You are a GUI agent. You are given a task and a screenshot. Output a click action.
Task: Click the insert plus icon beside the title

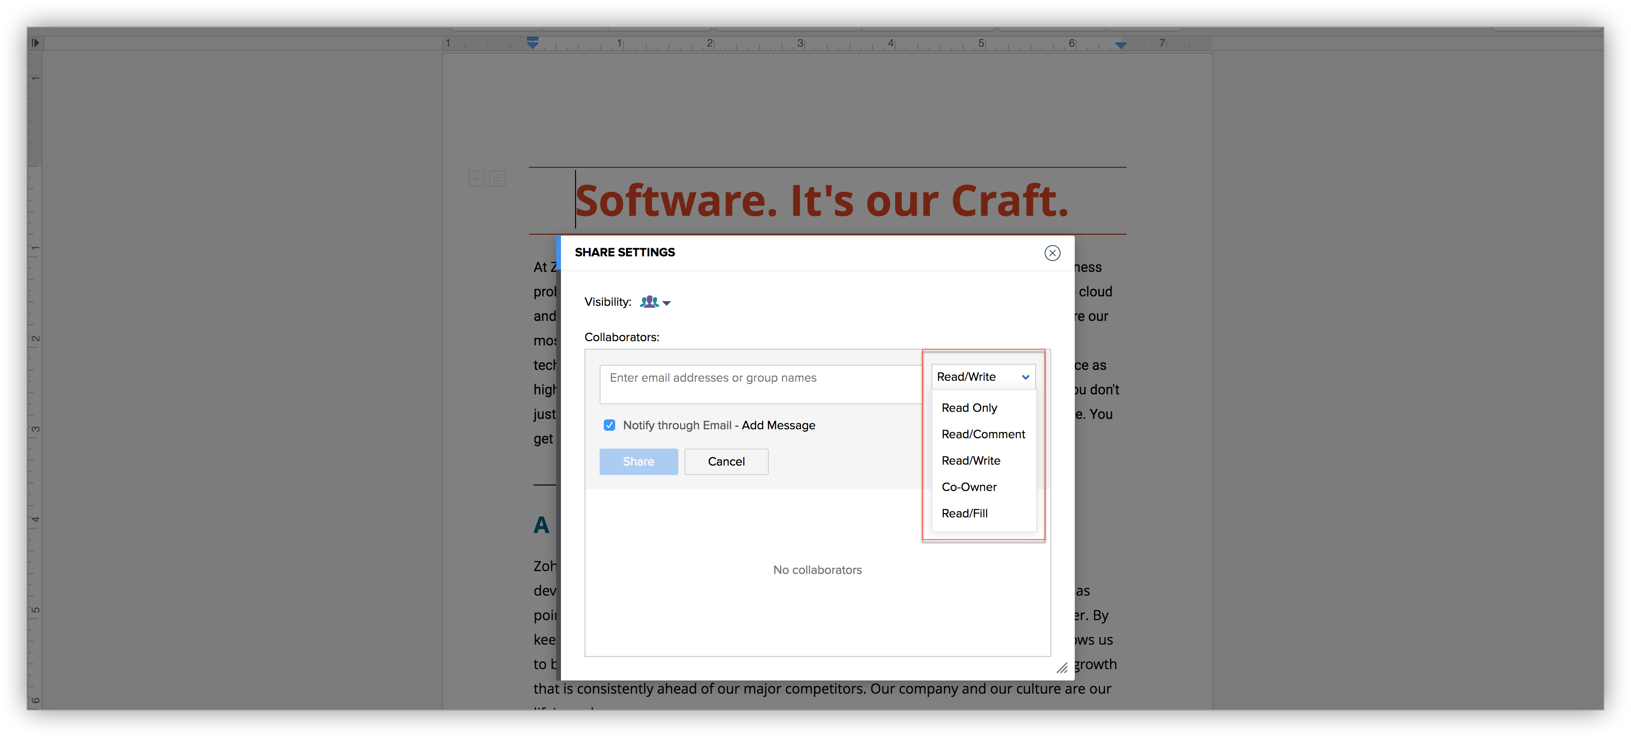click(x=476, y=179)
